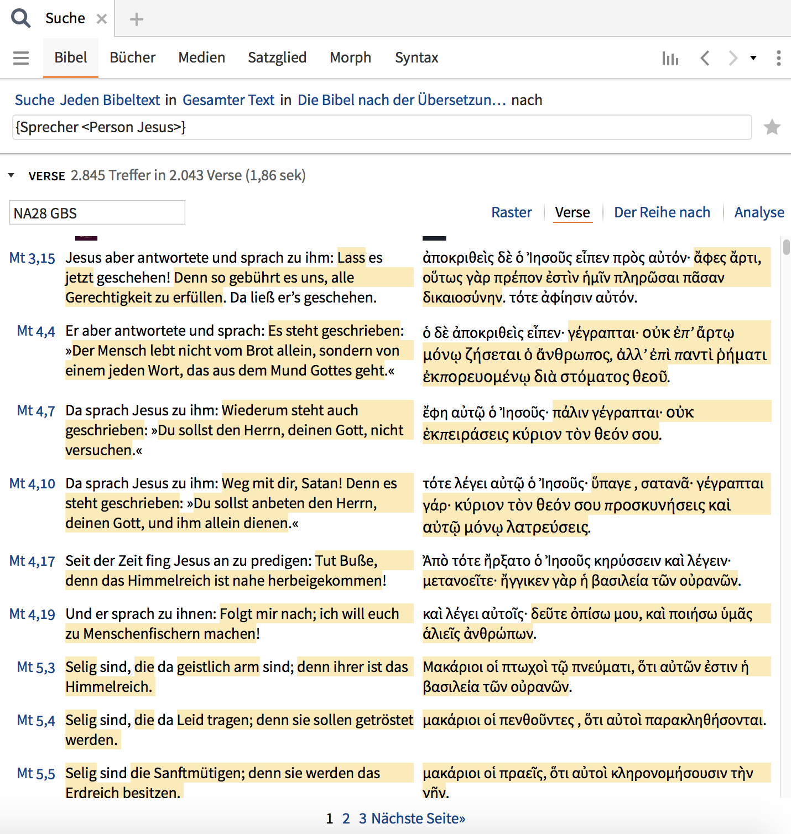791x834 pixels.
Task: Open verse reference Mt 4,4
Action: click(36, 331)
